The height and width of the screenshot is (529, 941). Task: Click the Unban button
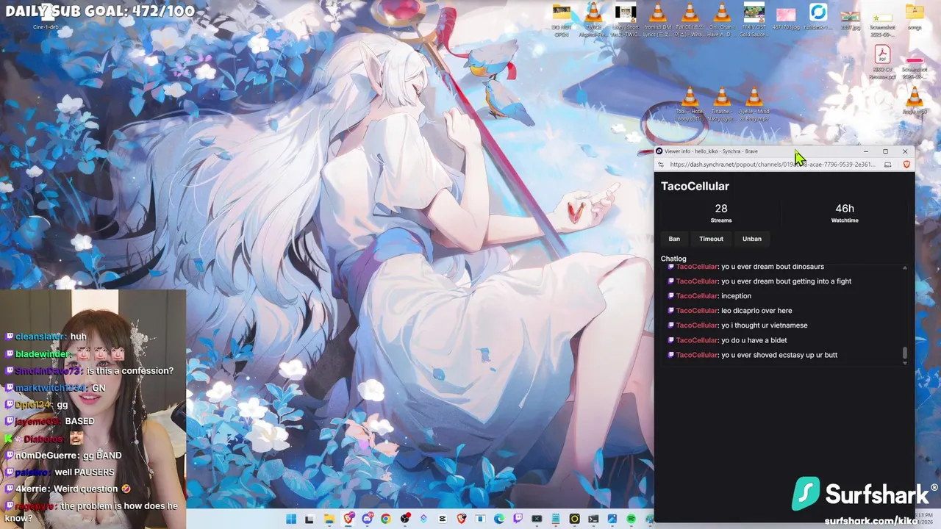pos(751,239)
